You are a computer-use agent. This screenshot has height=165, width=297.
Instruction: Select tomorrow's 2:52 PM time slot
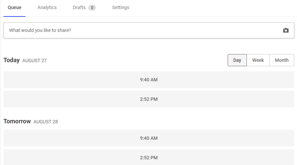pyautogui.click(x=149, y=157)
